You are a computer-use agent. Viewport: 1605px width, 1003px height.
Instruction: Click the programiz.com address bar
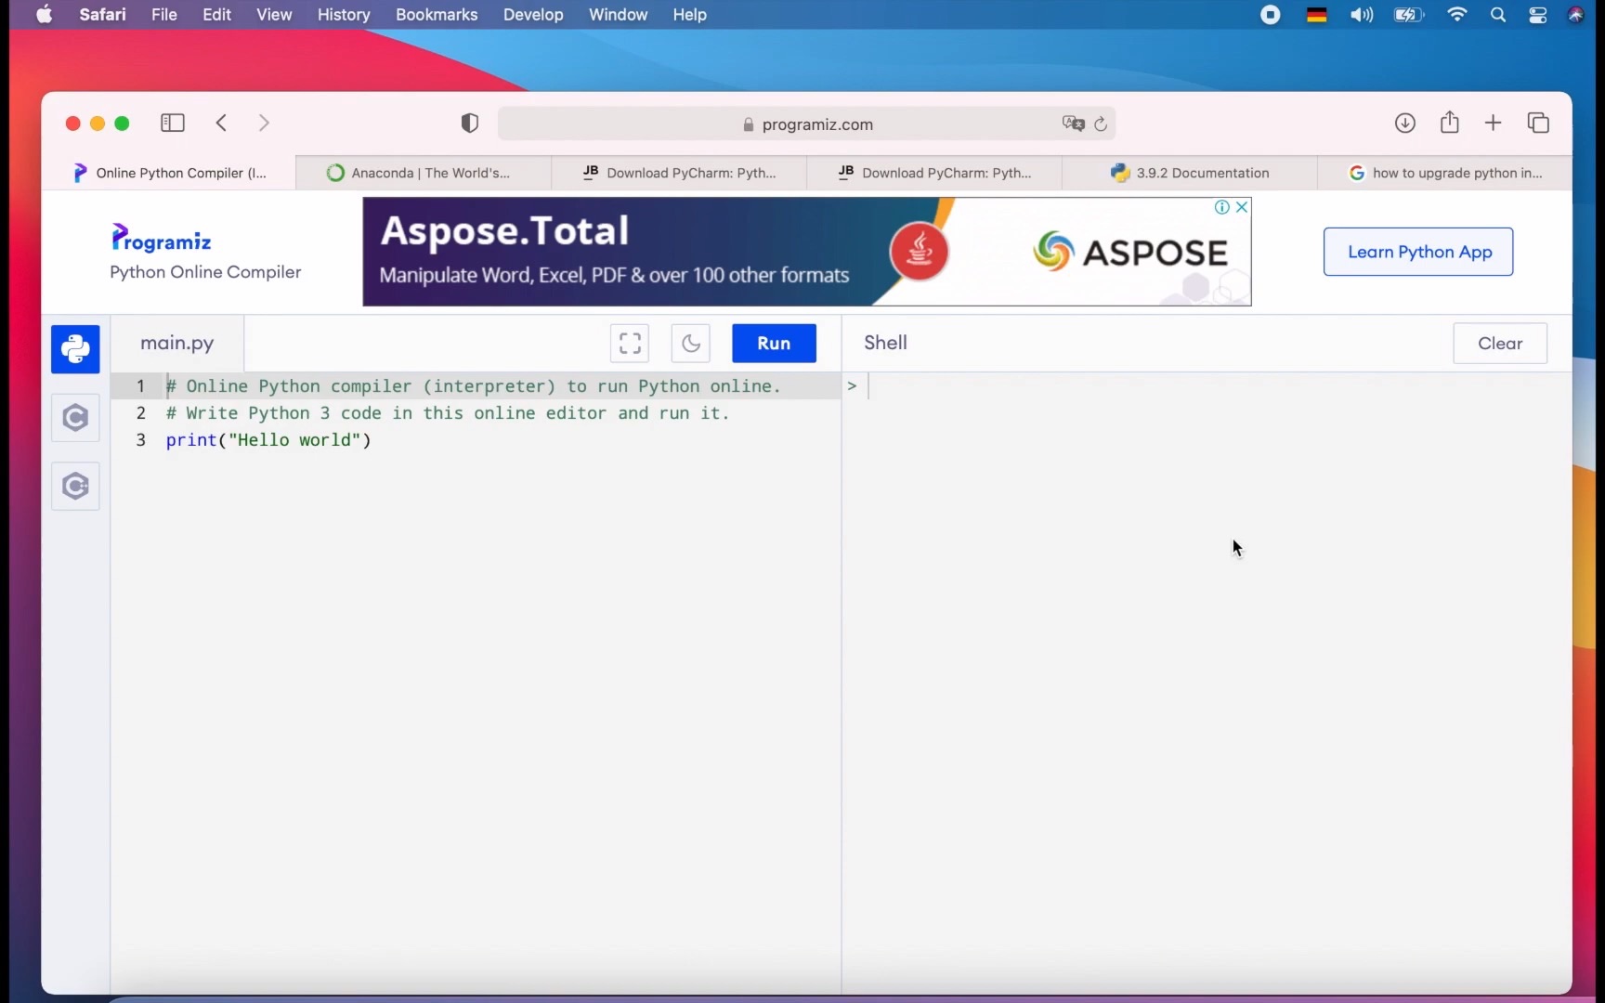[806, 124]
